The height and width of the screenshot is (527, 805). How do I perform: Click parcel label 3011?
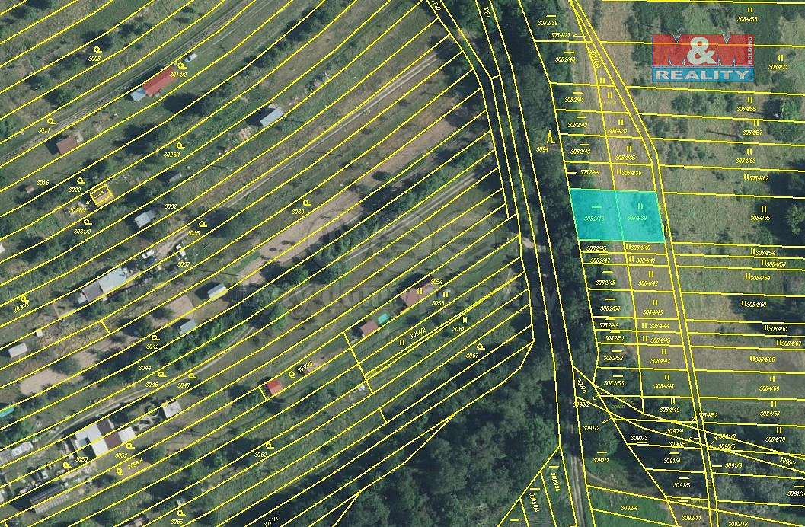(44, 130)
